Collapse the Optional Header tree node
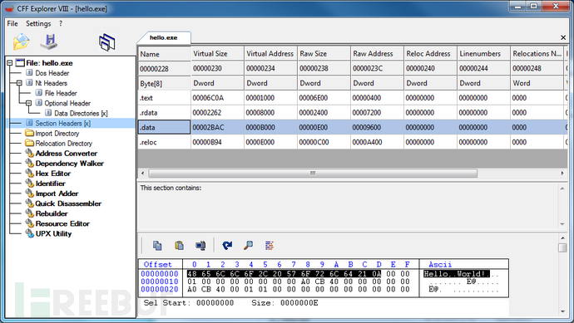The width and height of the screenshot is (574, 323). point(28,103)
